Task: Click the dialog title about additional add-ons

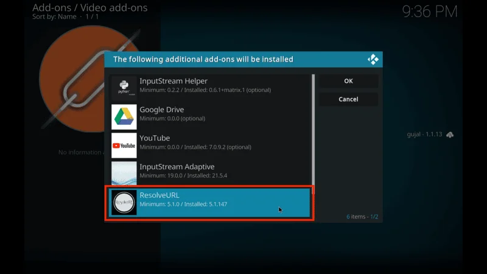Action: (203, 59)
